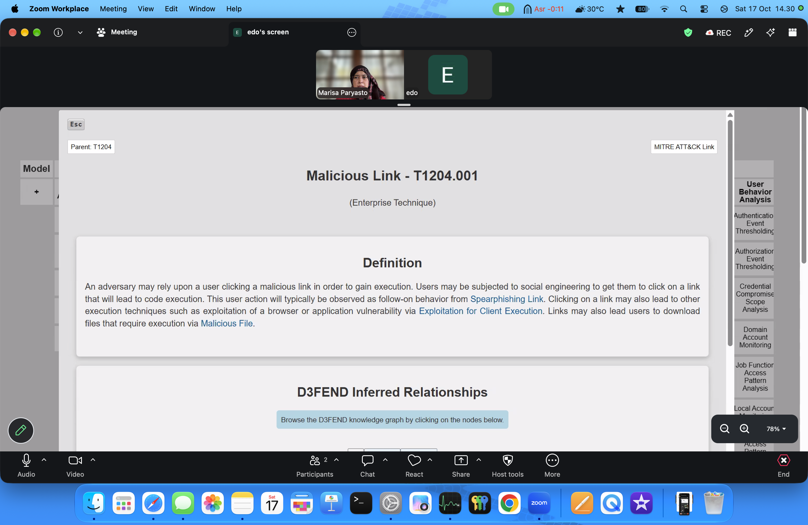808x525 pixels.
Task: Open the title bar chevron dropdown
Action: [x=80, y=33]
